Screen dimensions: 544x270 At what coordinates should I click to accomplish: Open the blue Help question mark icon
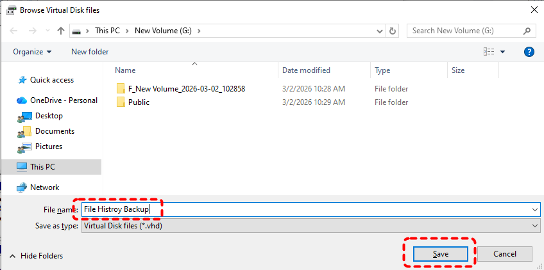pos(529,52)
